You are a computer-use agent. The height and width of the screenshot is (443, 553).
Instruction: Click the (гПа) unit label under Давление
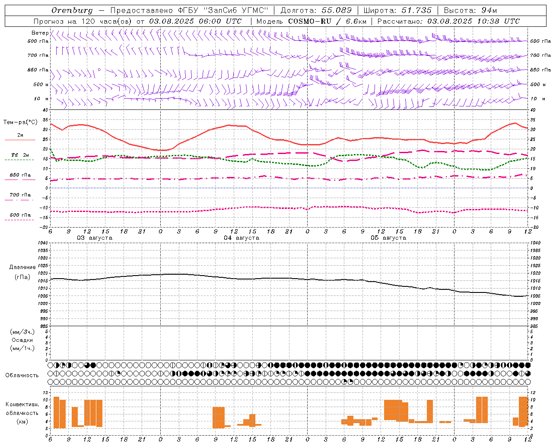22,277
